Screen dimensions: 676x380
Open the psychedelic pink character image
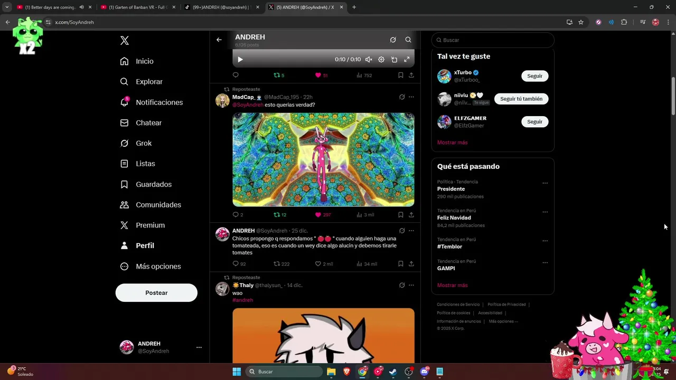(x=323, y=159)
